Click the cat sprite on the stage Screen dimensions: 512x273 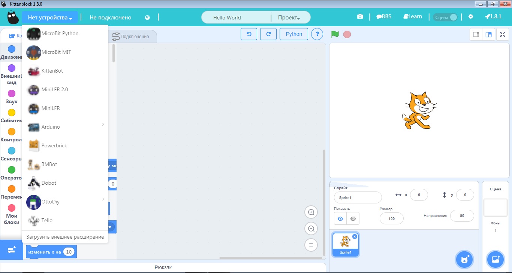click(419, 111)
